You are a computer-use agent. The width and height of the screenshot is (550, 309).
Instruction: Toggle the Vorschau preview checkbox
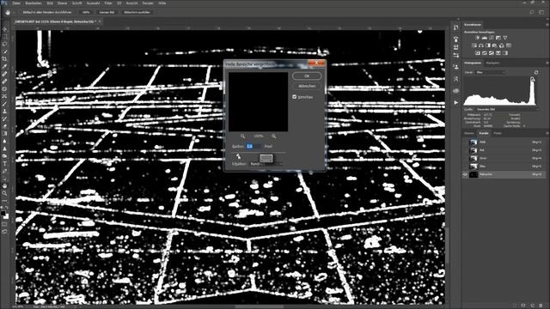[x=294, y=97]
